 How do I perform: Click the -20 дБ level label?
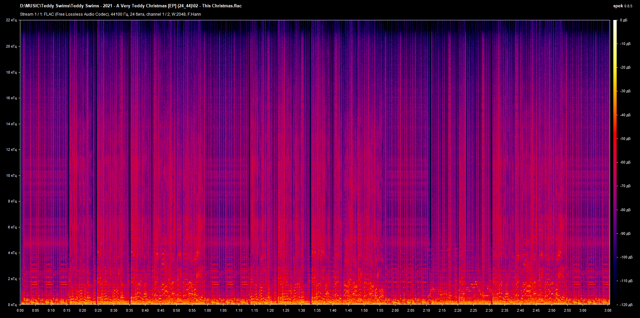coord(625,67)
